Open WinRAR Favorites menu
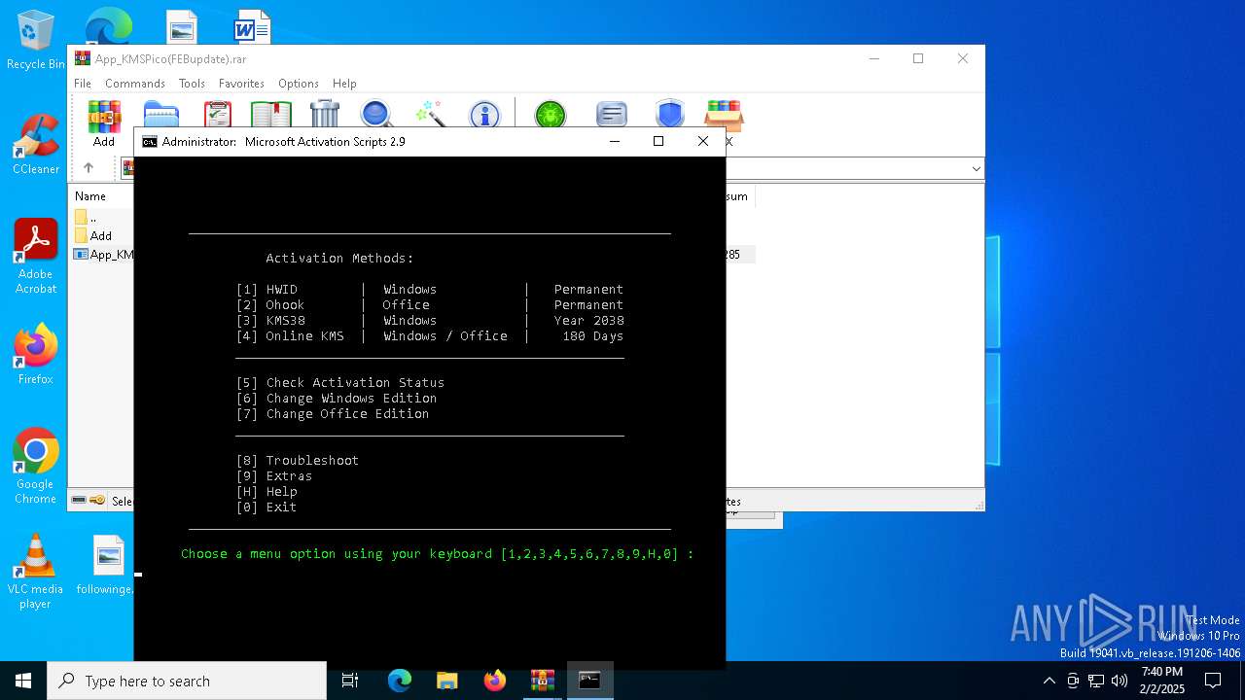 pos(241,84)
